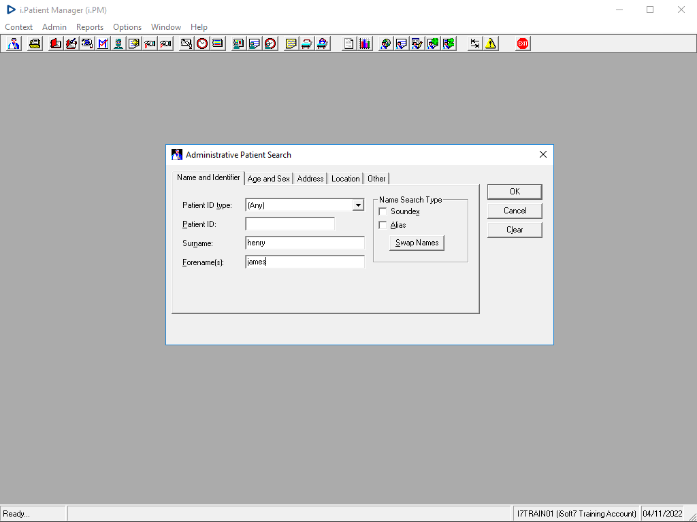The width and height of the screenshot is (697, 522).
Task: Click the person with green grid icon
Action: [x=433, y=43]
